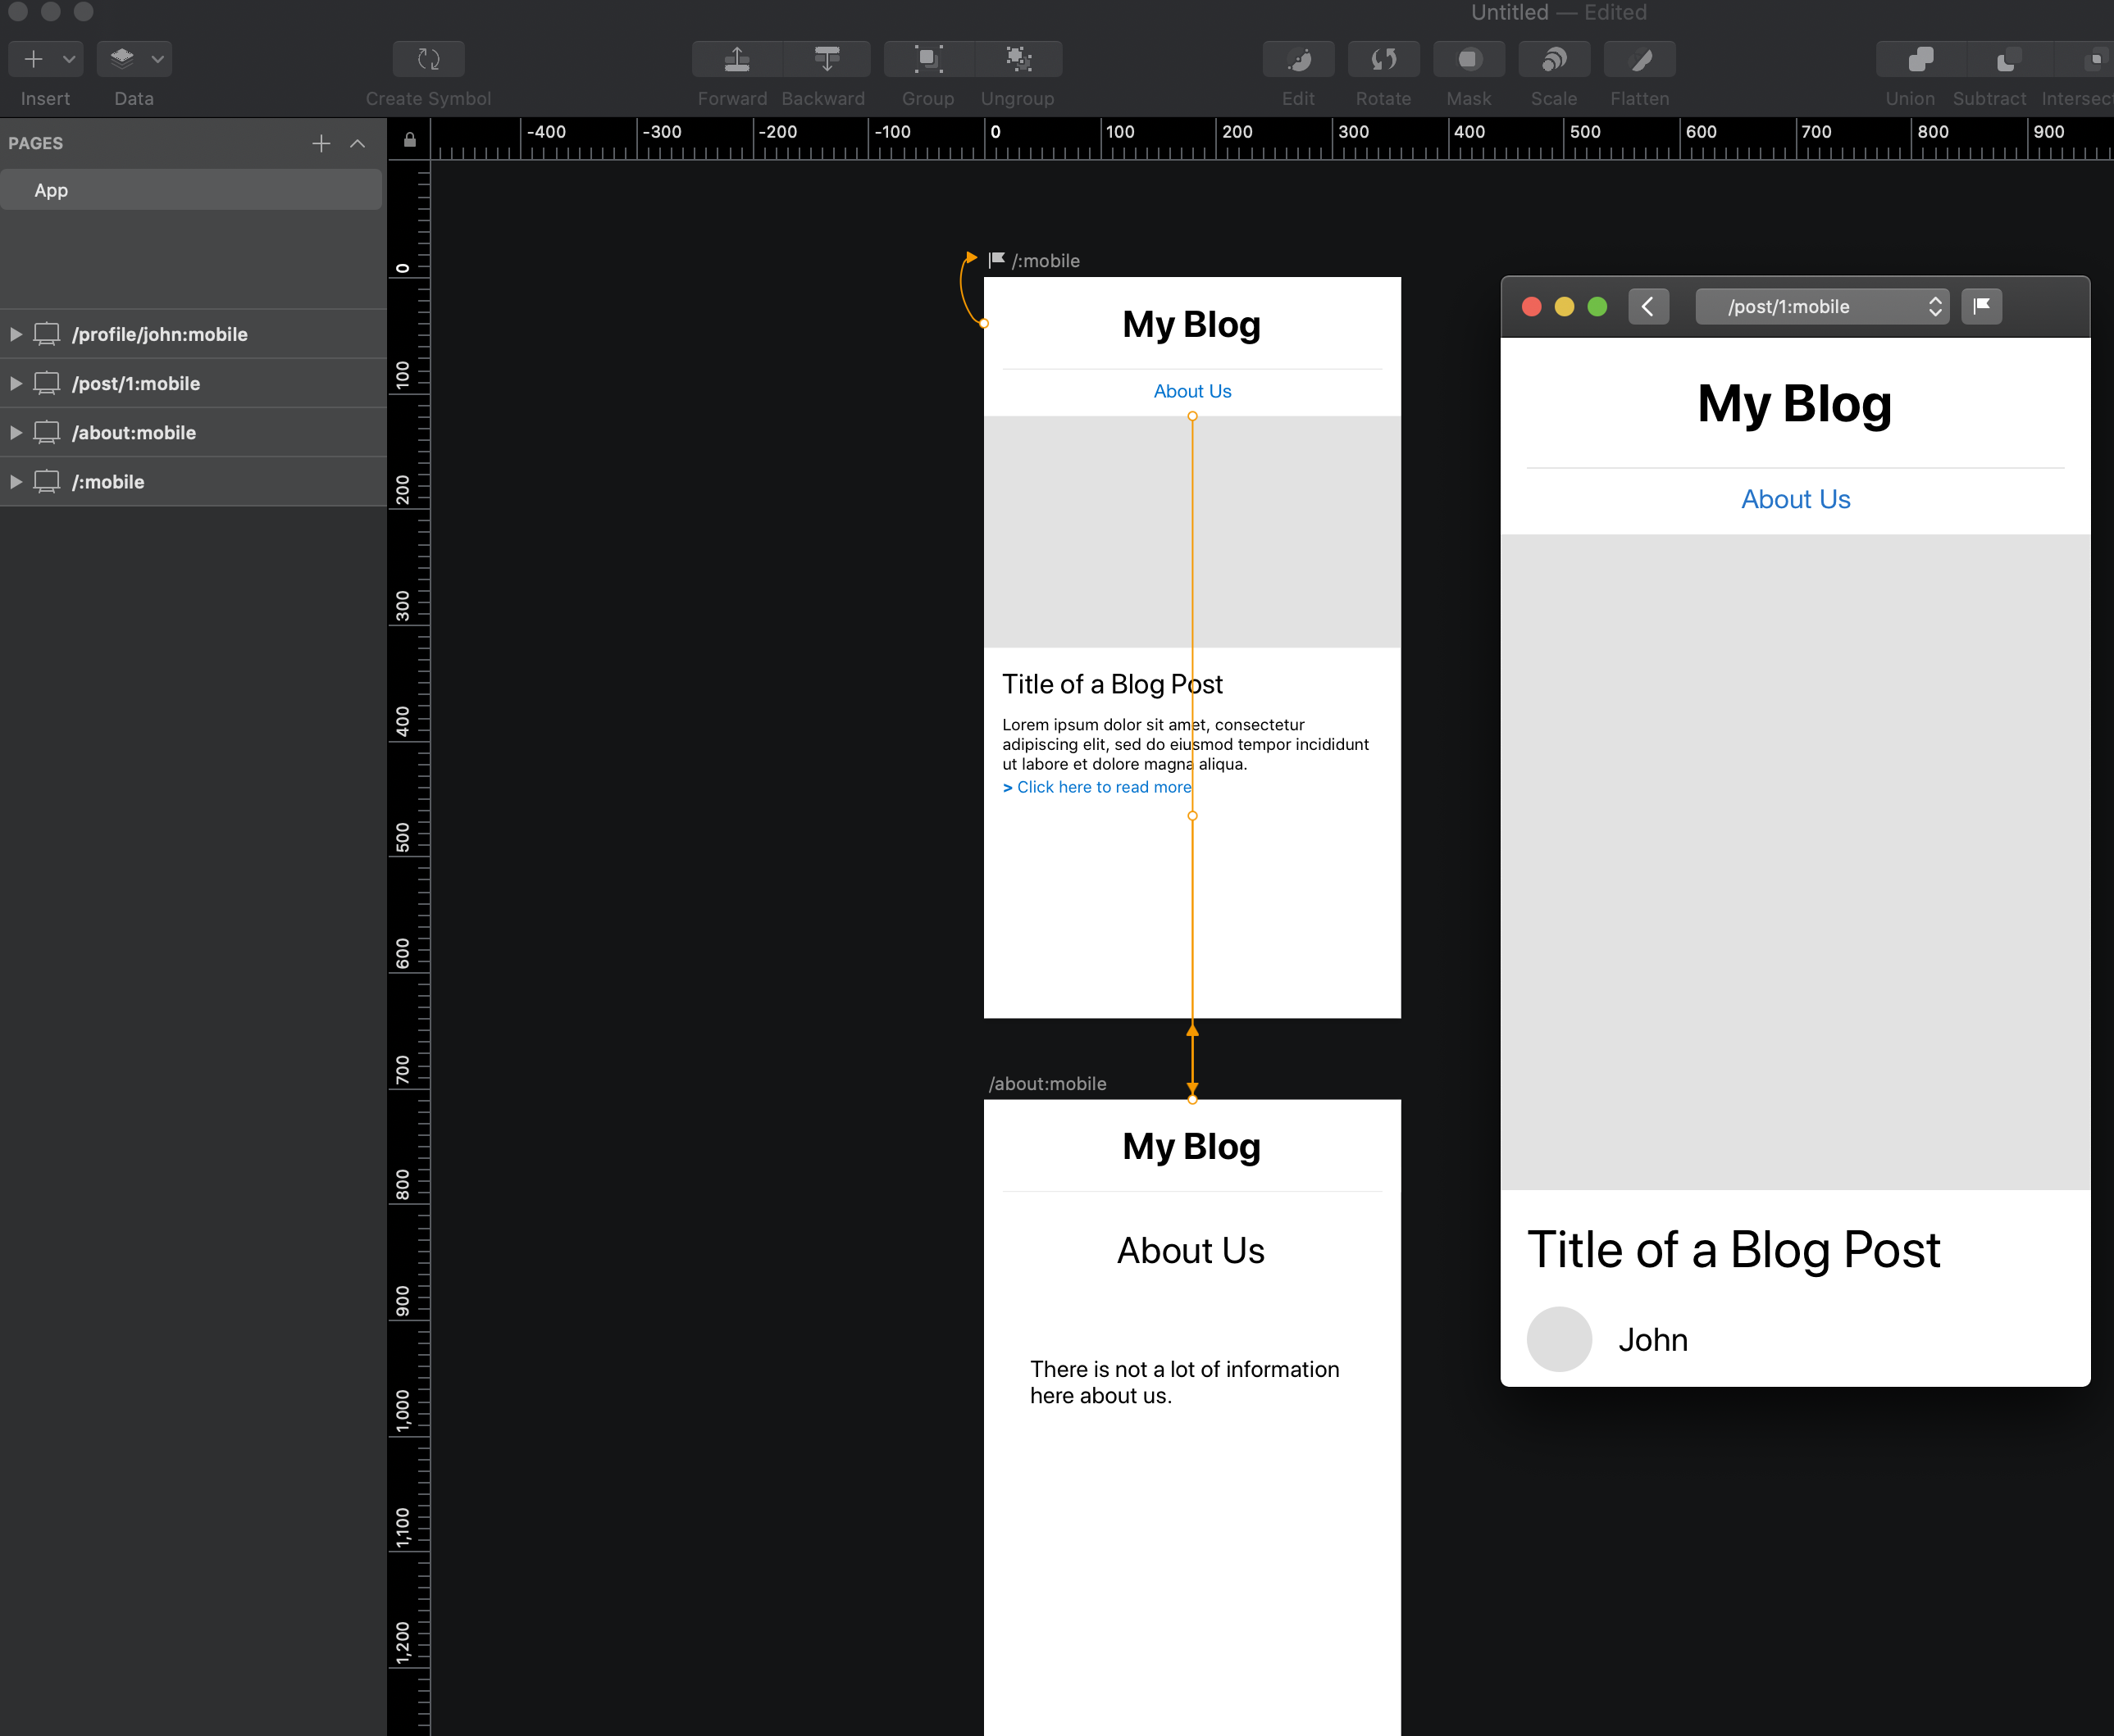Click the Mask icon
Image resolution: width=2114 pixels, height=1736 pixels.
click(1468, 58)
